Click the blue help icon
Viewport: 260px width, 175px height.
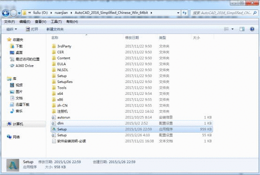252,29
